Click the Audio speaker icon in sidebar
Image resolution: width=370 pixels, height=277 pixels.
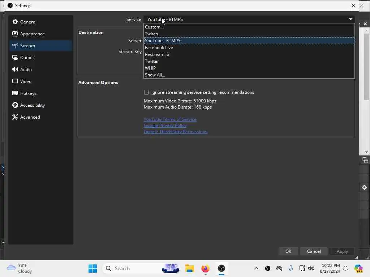click(x=15, y=70)
